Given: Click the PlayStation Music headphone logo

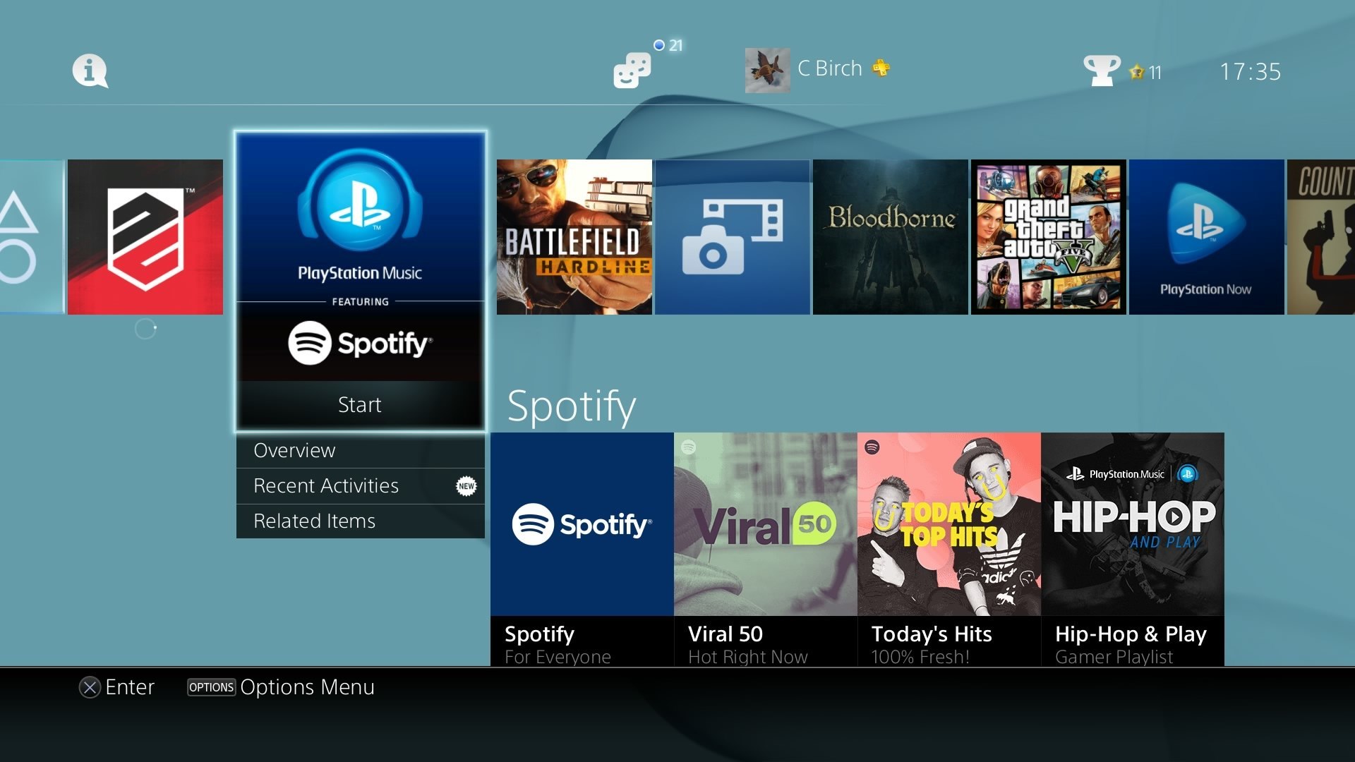Looking at the screenshot, I should point(360,200).
